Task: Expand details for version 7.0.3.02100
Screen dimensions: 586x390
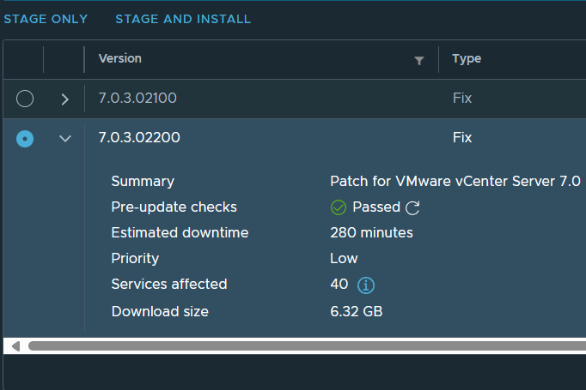Action: tap(64, 99)
